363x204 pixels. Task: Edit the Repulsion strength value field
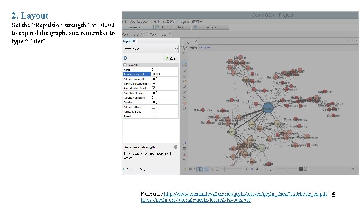point(164,74)
